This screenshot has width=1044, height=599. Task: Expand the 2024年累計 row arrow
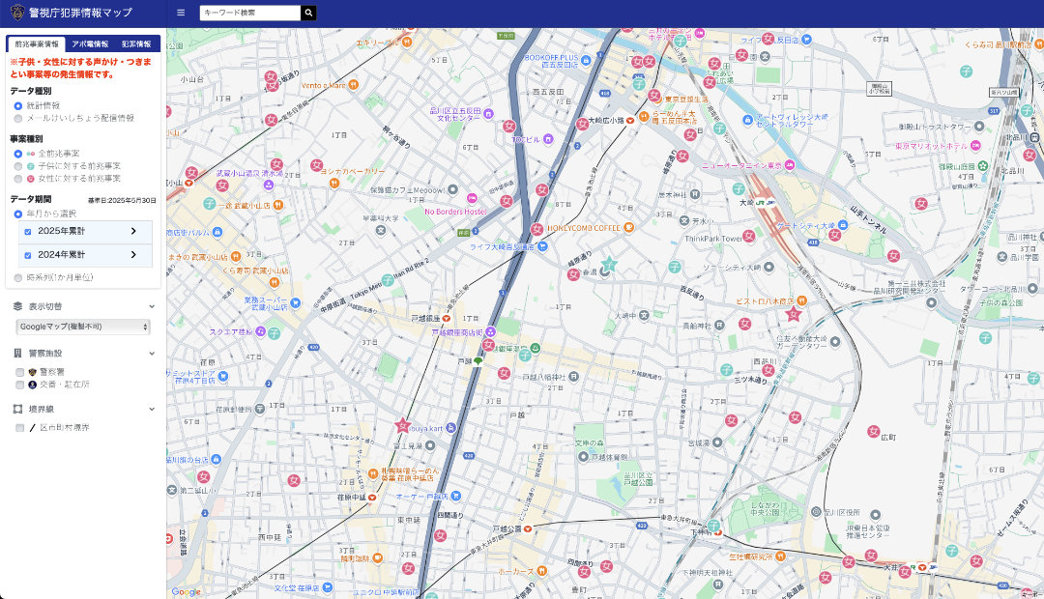[133, 254]
